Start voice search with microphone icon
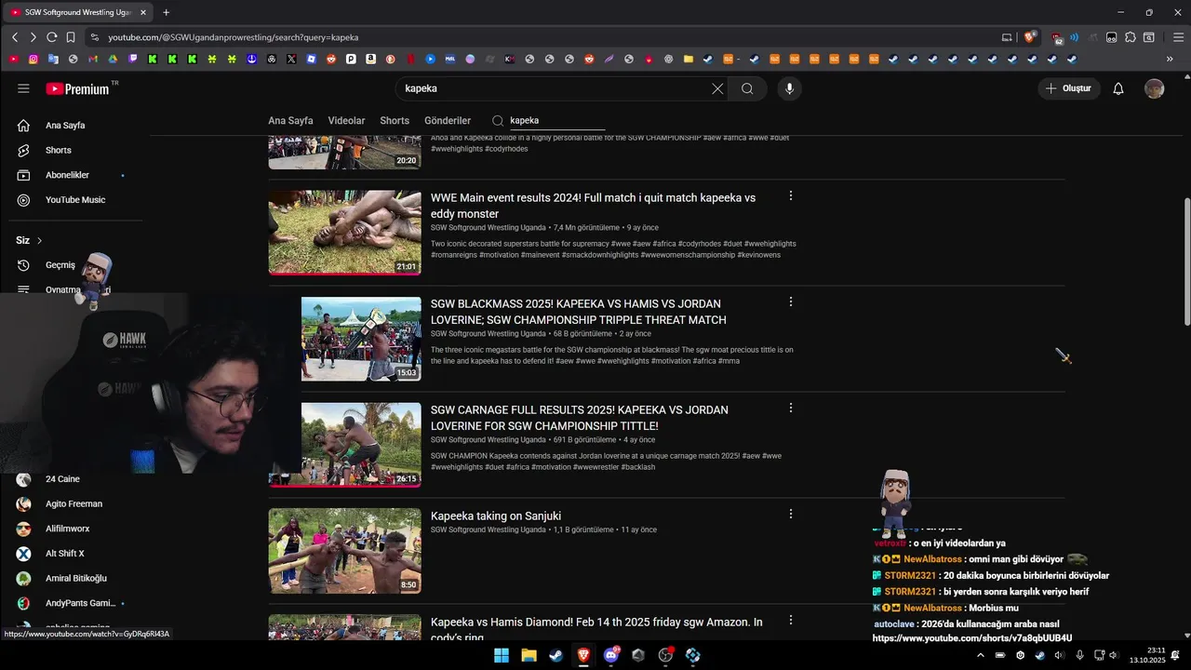Viewport: 1191px width, 670px height. coord(789,88)
